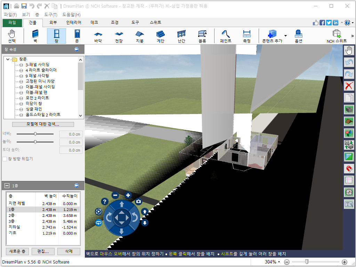Rotate view using the wheel's left curved arrow
Image resolution: width=356 pixels, height=267 pixels.
click(x=109, y=218)
